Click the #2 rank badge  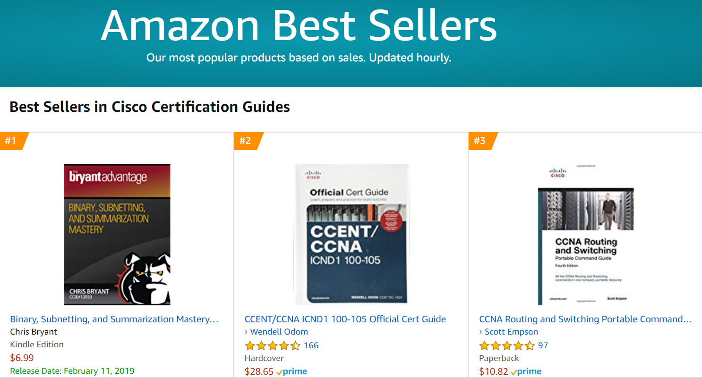pyautogui.click(x=247, y=141)
